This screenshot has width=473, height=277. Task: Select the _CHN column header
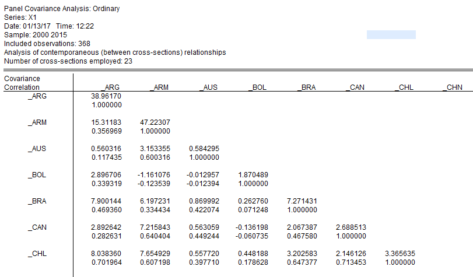click(x=453, y=87)
